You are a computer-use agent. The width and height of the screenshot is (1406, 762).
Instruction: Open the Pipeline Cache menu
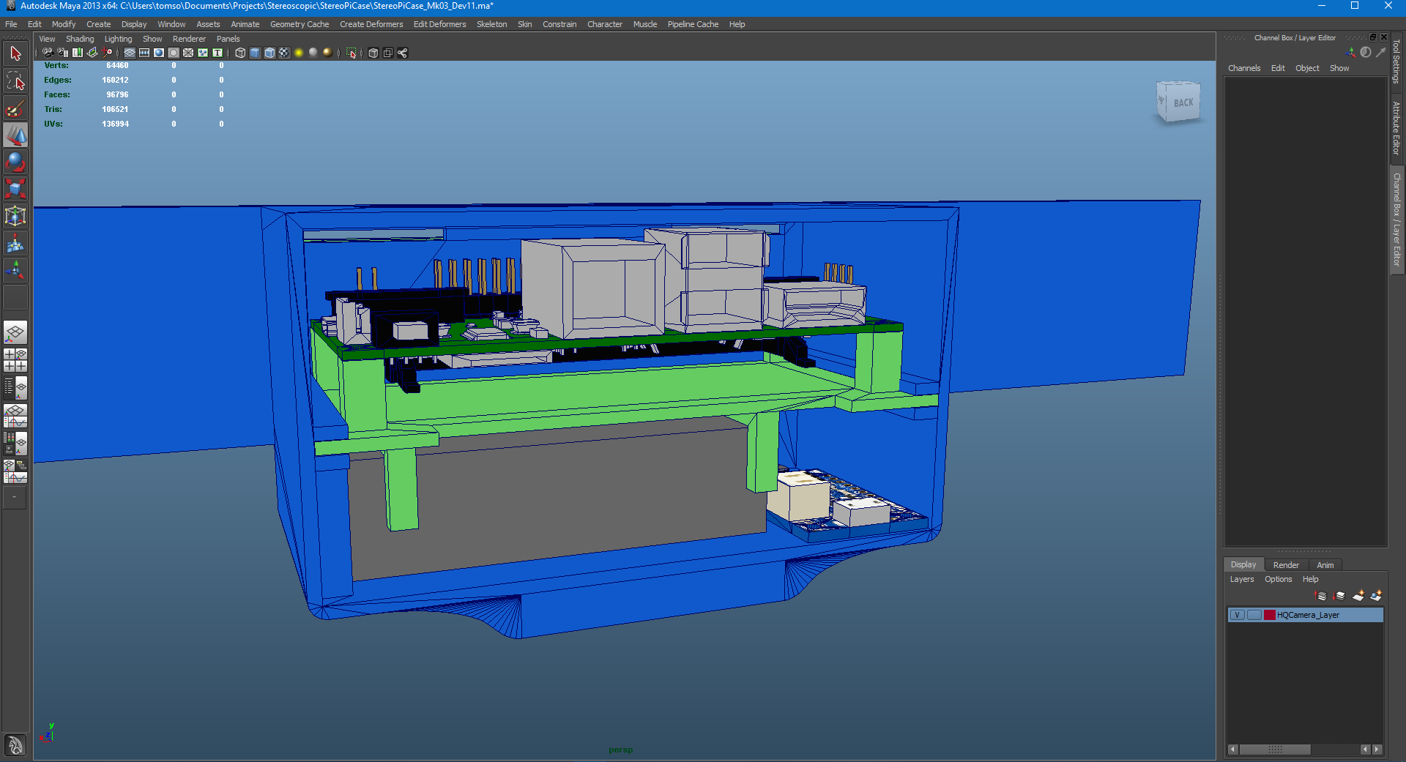[x=691, y=24]
